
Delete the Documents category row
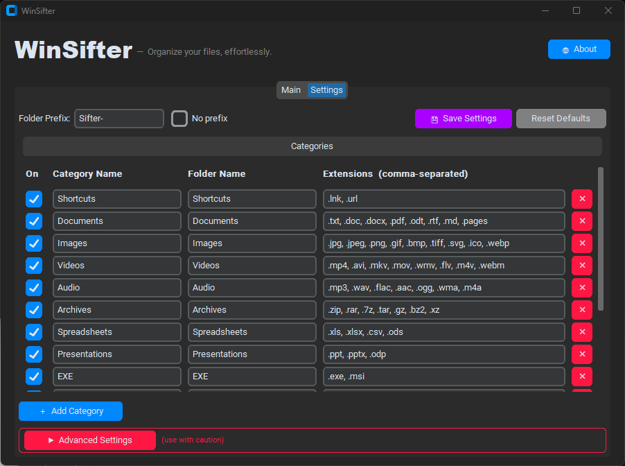point(582,221)
